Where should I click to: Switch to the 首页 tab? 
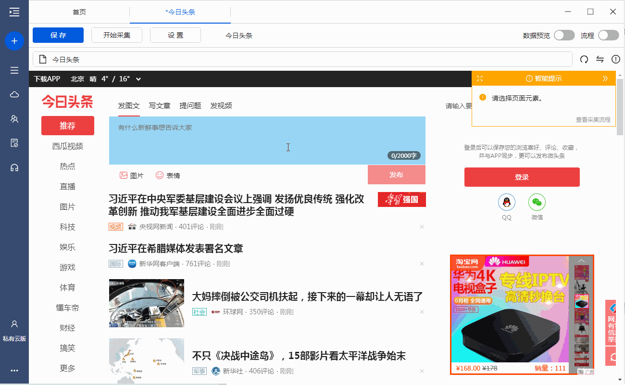(79, 12)
